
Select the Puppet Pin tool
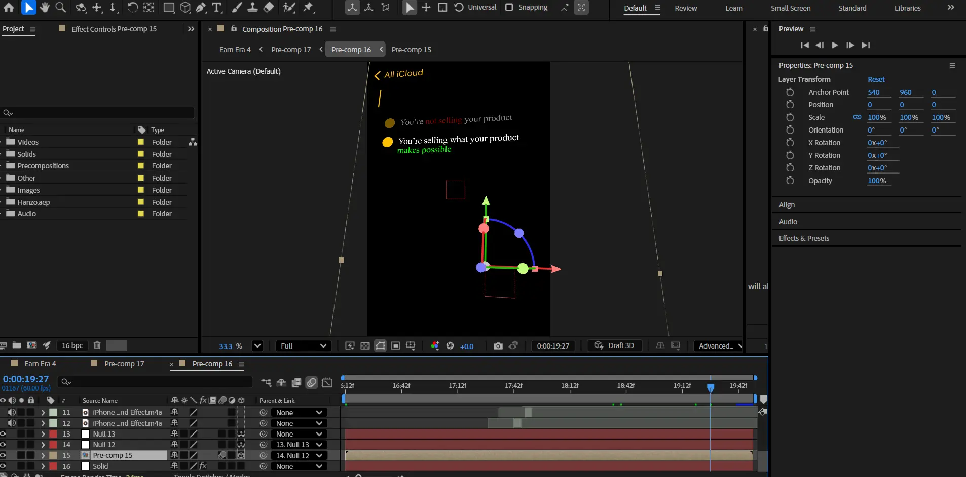pyautogui.click(x=308, y=7)
